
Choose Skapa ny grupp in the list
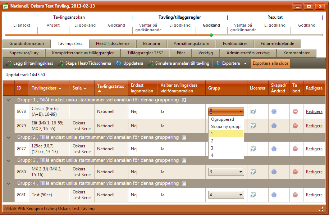(226, 127)
